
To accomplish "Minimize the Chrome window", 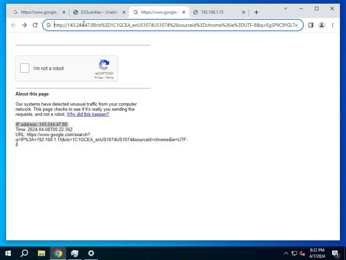I will coord(301,8).
